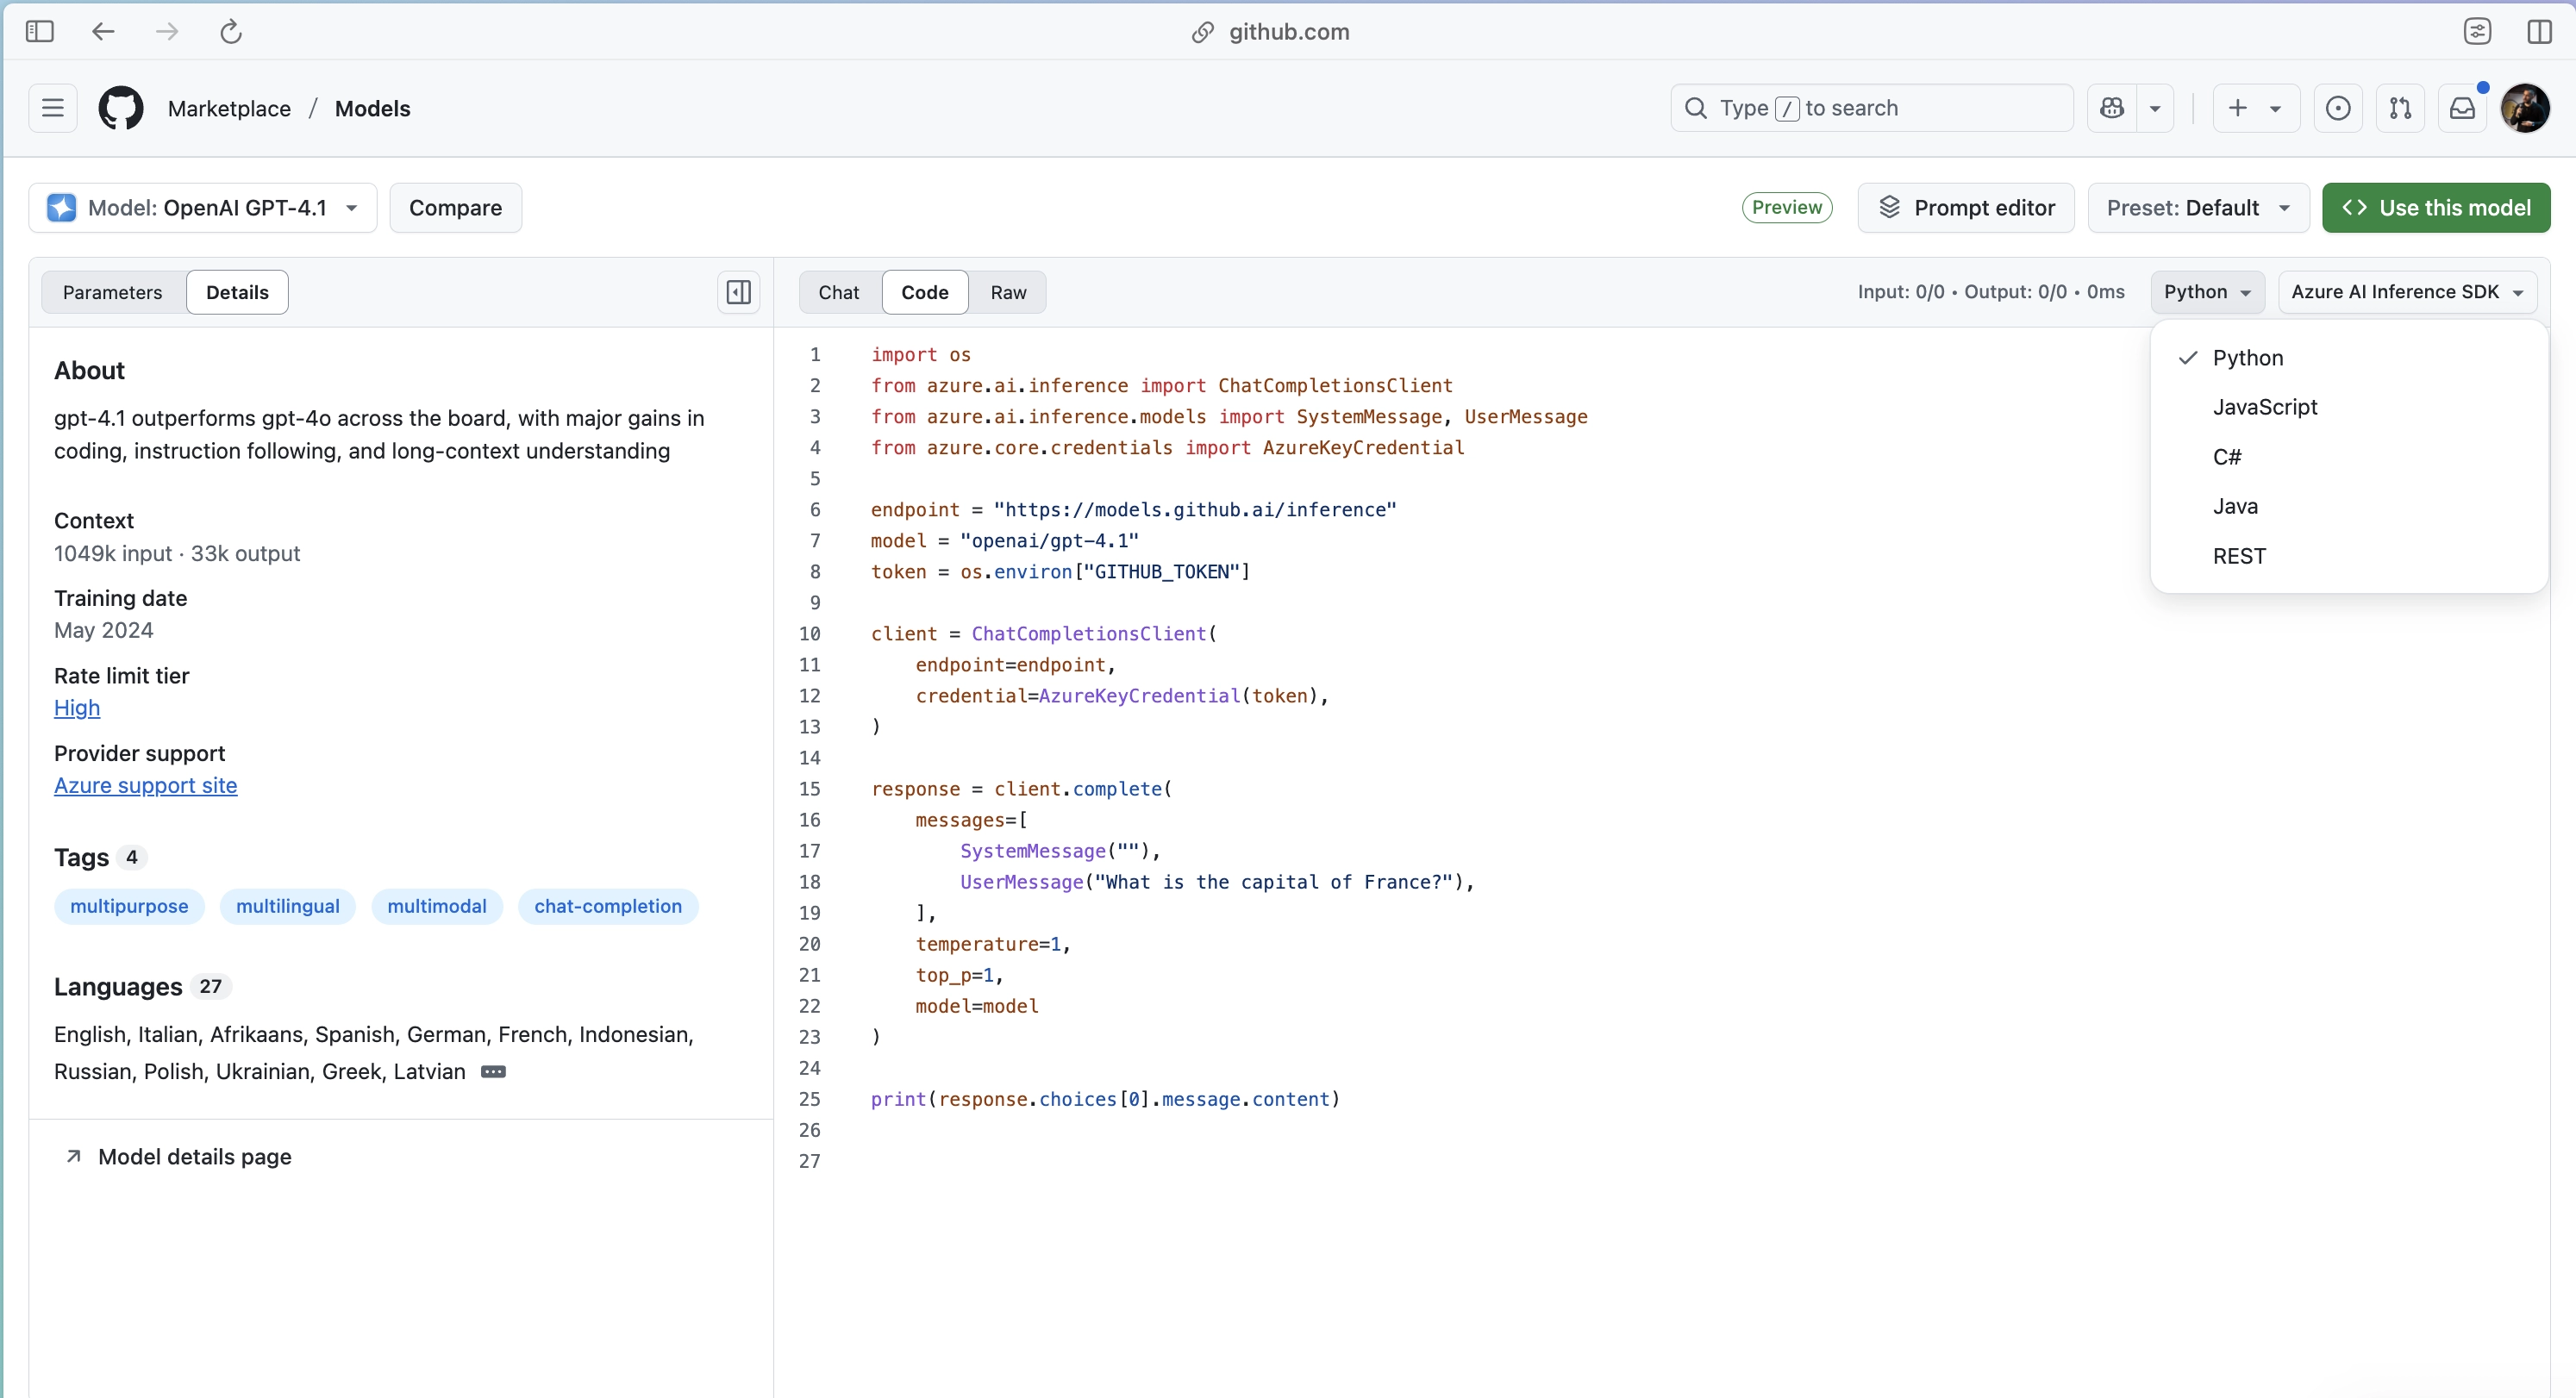Click the '1049k input · 33k output' text
The image size is (2576, 1398).
click(x=177, y=554)
